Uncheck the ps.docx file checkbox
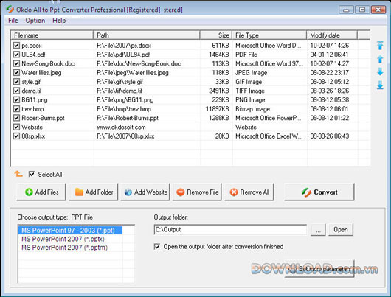This screenshot has width=391, height=297. coord(16,46)
